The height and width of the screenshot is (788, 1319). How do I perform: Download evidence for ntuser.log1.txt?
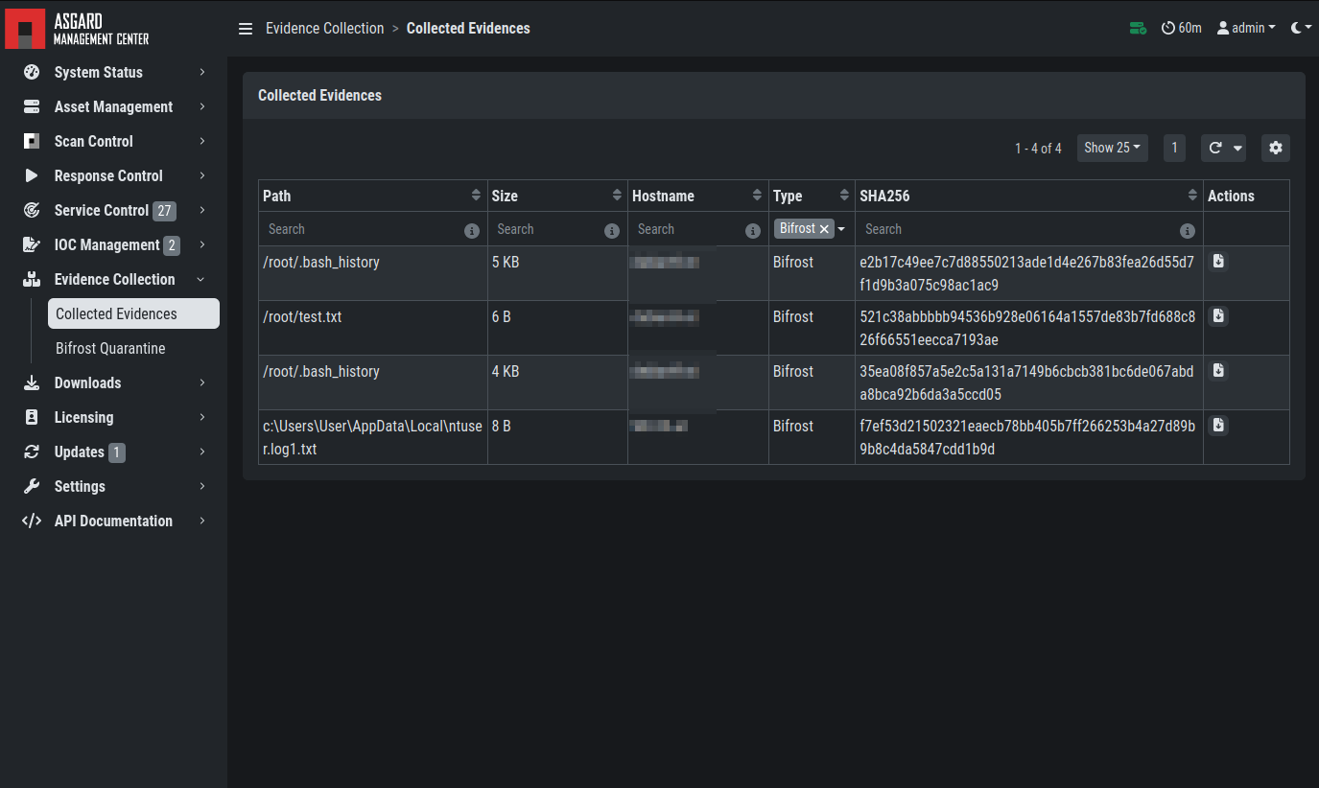pyautogui.click(x=1218, y=425)
